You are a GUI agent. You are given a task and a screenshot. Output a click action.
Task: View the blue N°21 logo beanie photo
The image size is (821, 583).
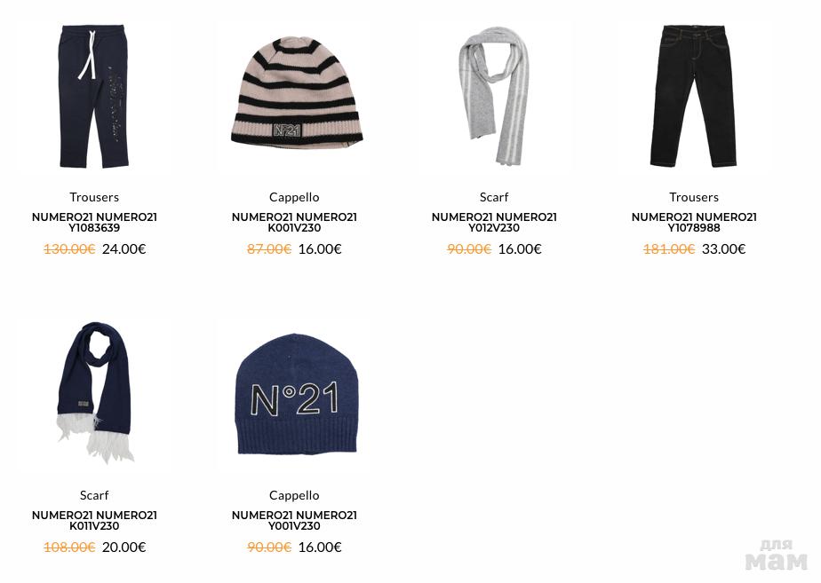coord(294,394)
